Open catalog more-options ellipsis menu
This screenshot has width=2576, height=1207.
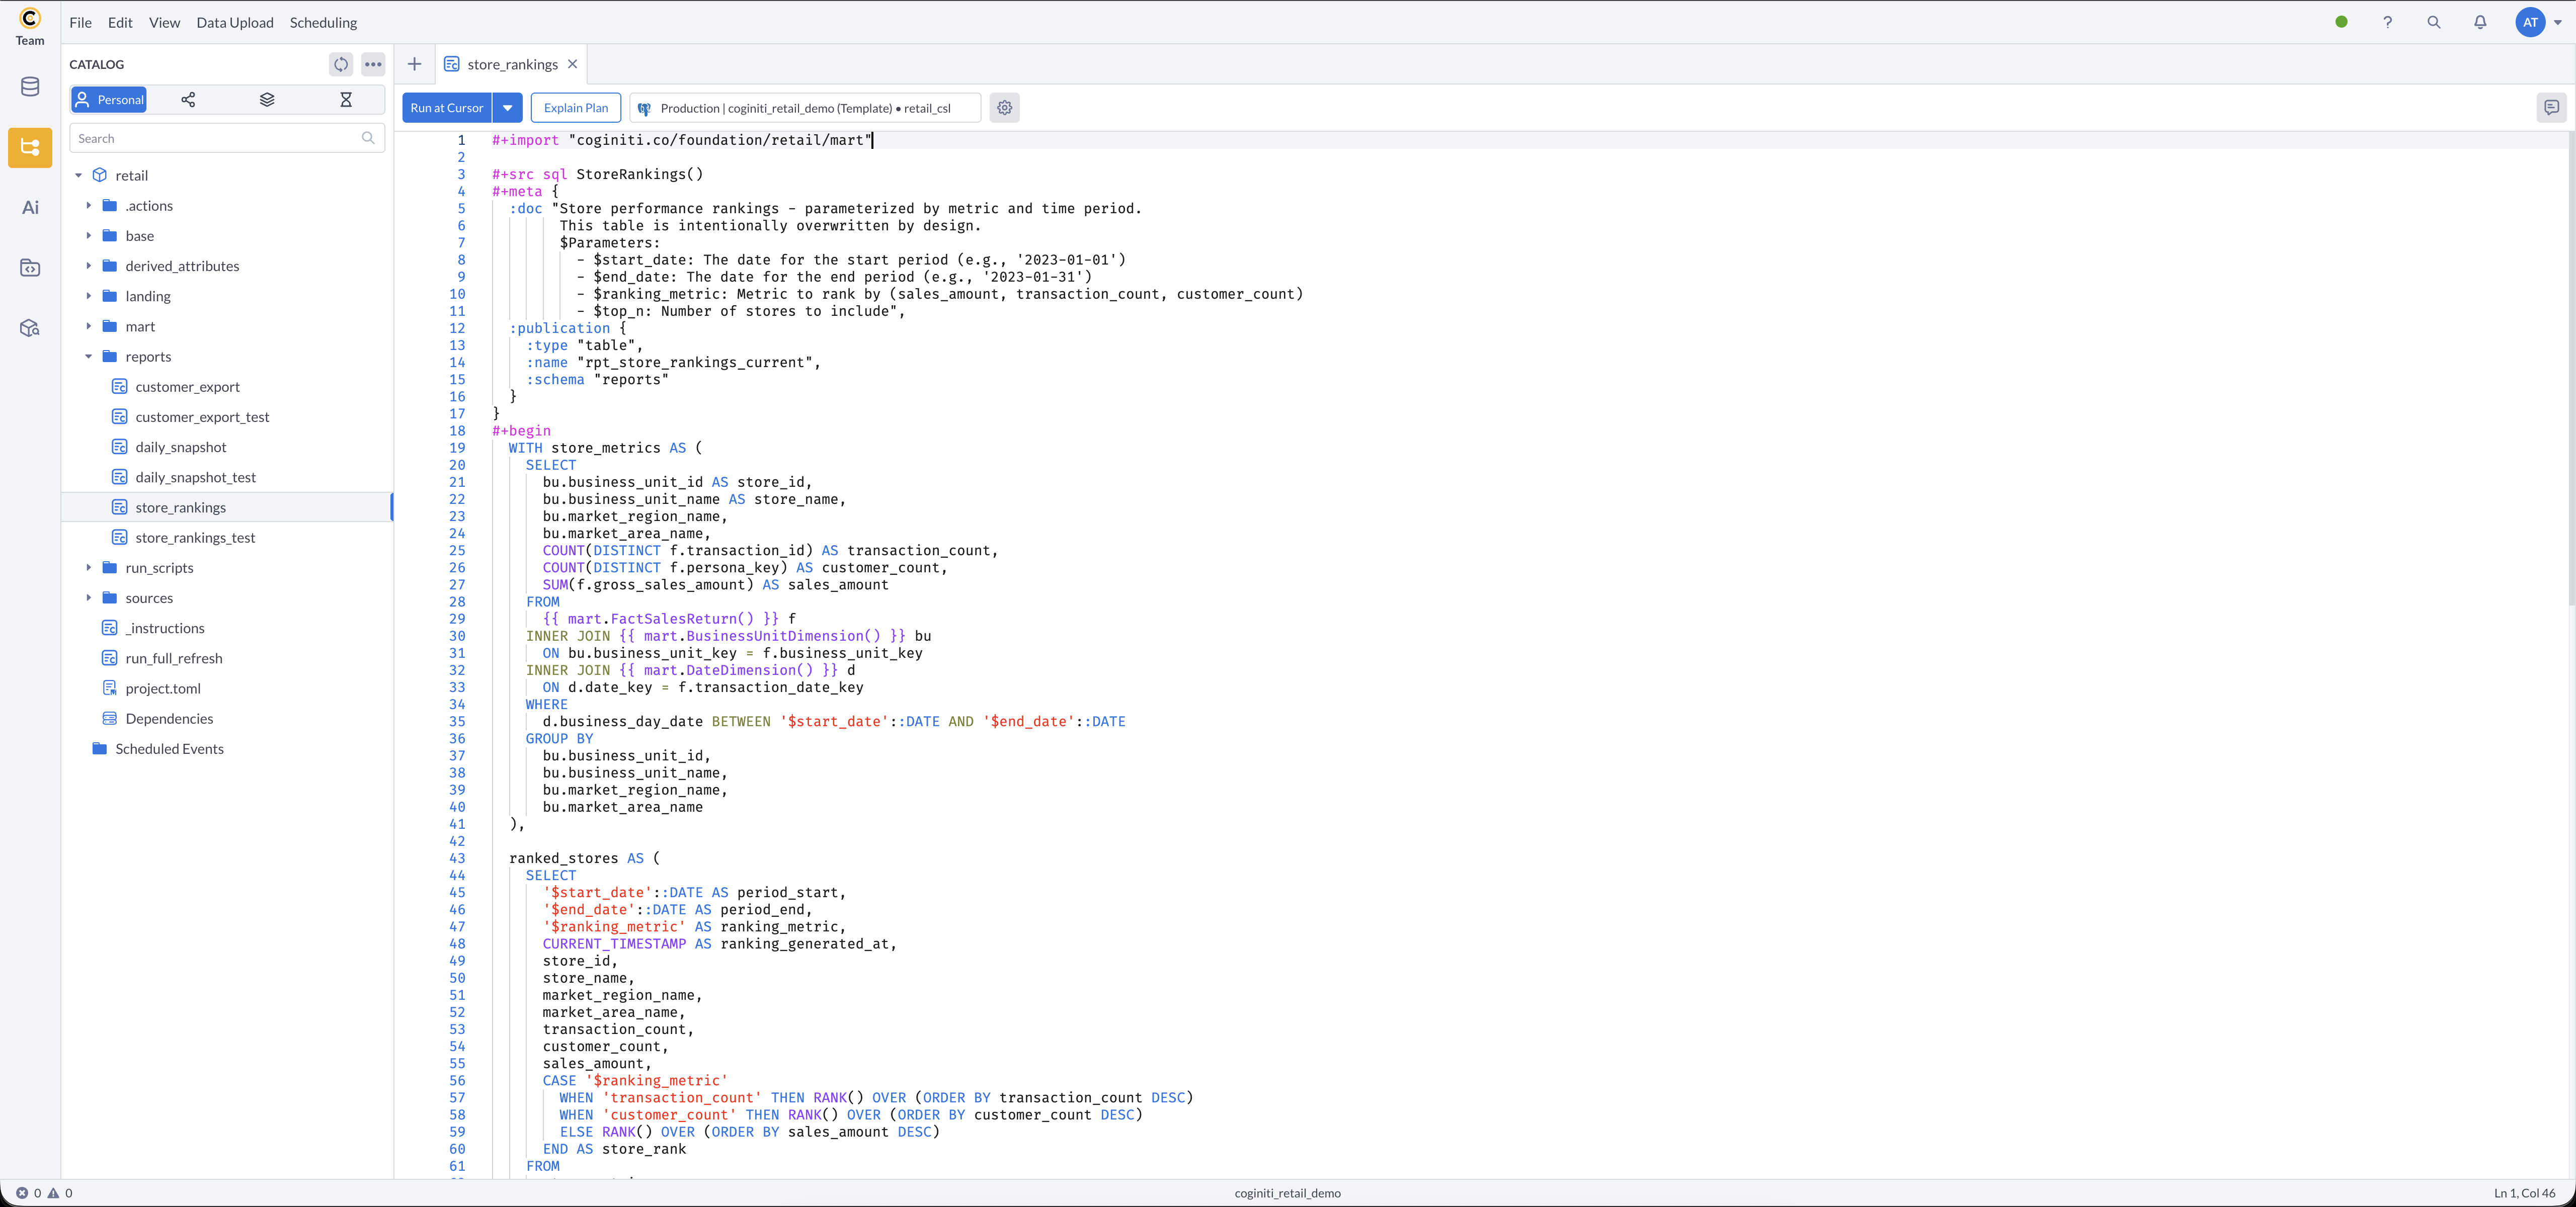tap(373, 64)
